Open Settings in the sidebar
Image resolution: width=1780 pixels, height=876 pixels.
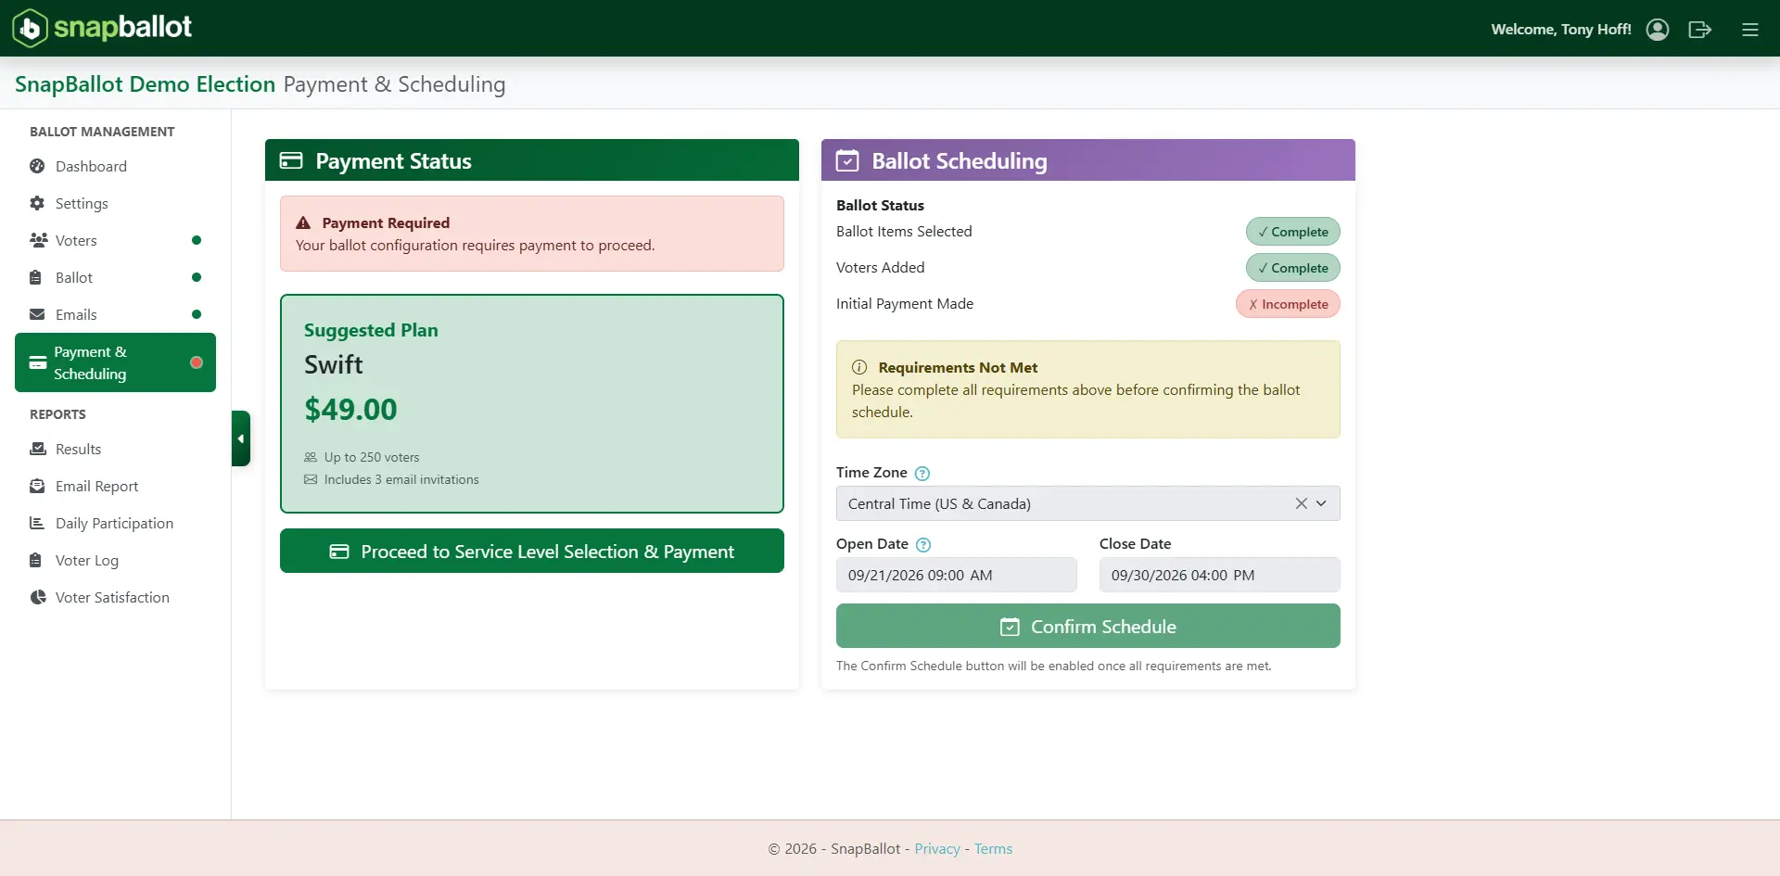click(x=115, y=204)
